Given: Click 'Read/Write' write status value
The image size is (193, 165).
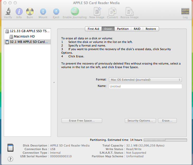Looking at the screenshot, I should coord(134,149).
